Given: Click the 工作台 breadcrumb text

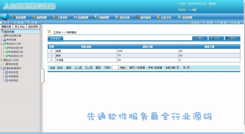Looking at the screenshot, I should point(57,32).
